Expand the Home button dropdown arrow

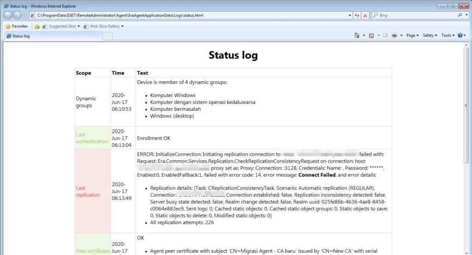tap(364, 35)
